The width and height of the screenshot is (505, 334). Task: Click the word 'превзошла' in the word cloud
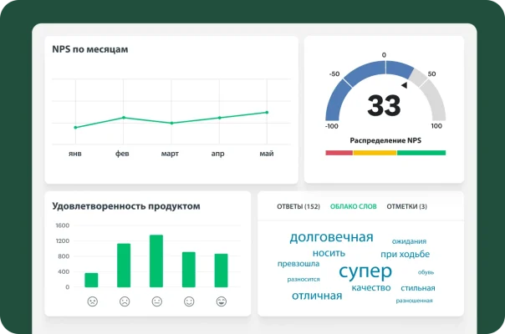tap(298, 264)
